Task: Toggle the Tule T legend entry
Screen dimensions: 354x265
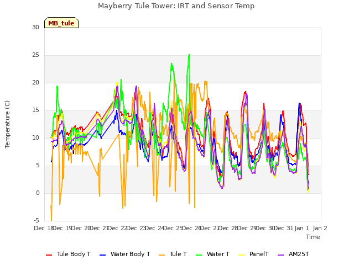Action: click(173, 254)
